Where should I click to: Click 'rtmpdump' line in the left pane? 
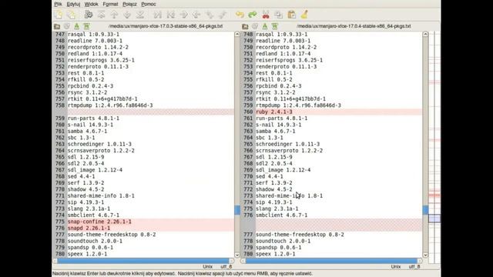click(110, 105)
